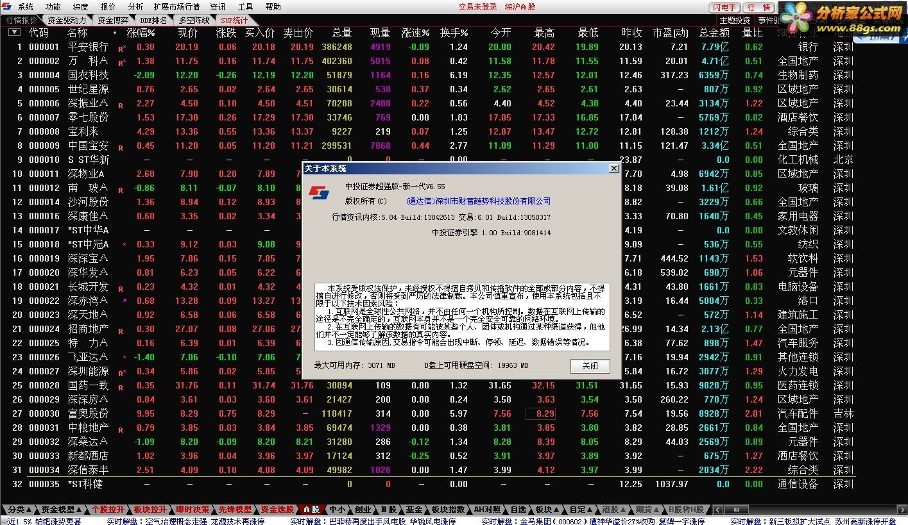Expand the 自定▲ bottom menu
Viewport: 908px width, 525px height.
tap(580, 510)
